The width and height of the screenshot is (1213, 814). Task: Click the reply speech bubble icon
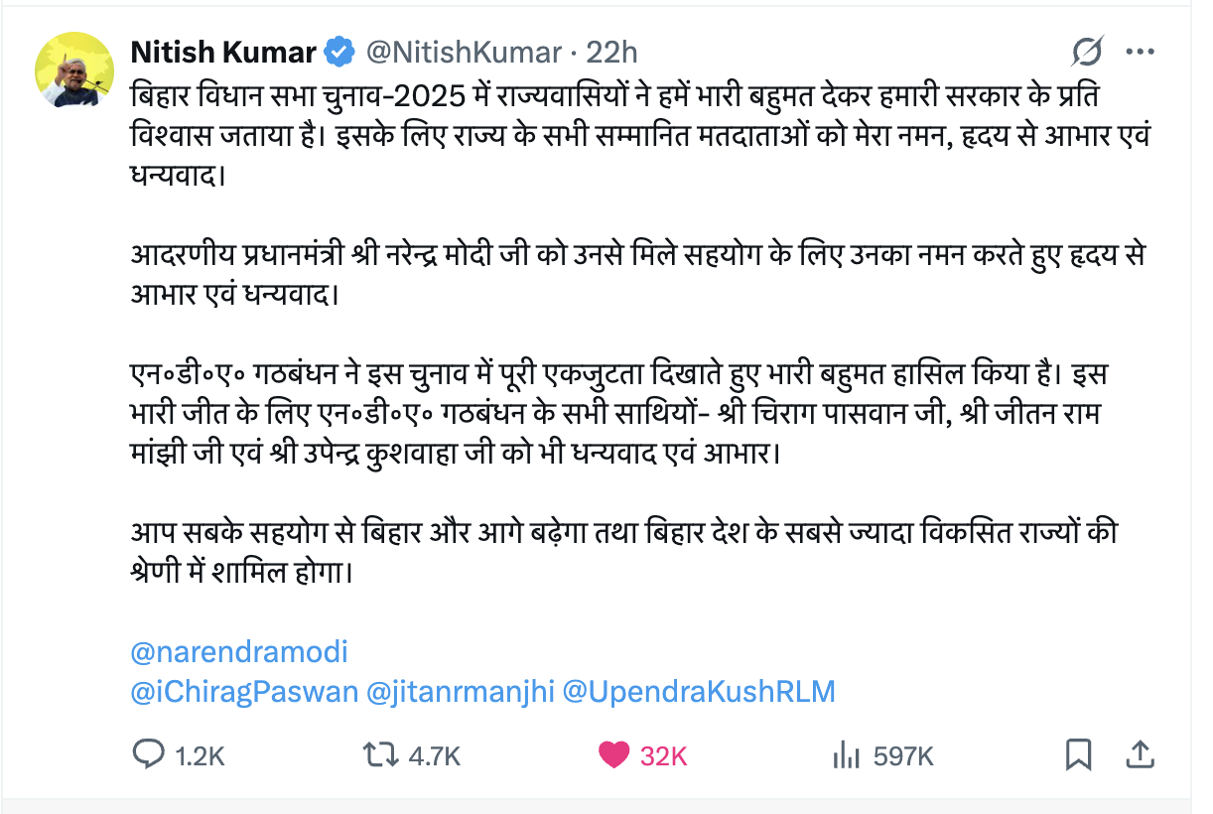pos(148,755)
